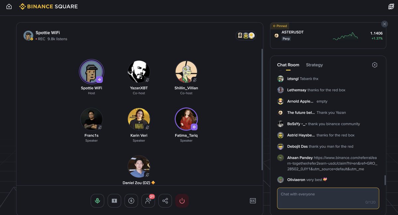Open the screen share upload button

pyautogui.click(x=114, y=201)
